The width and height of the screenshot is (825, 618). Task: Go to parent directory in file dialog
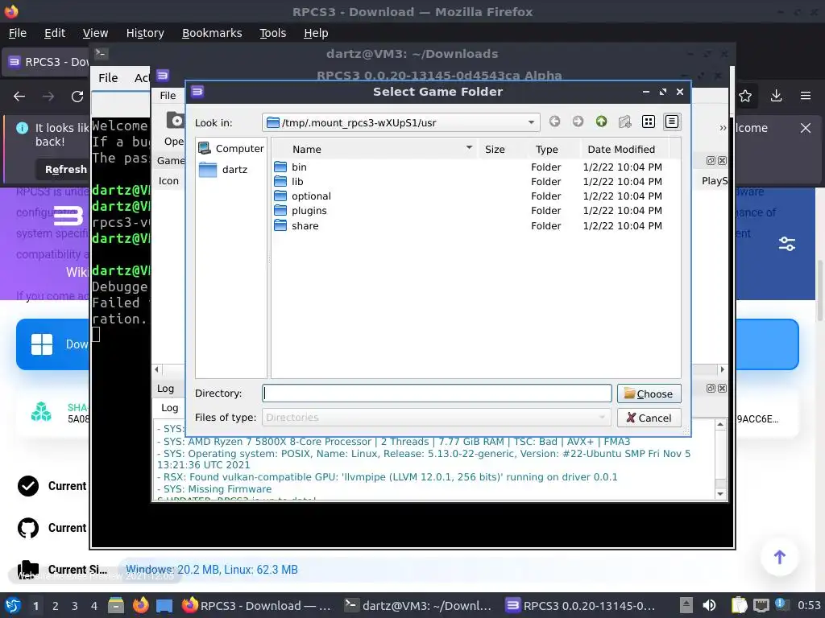[601, 122]
